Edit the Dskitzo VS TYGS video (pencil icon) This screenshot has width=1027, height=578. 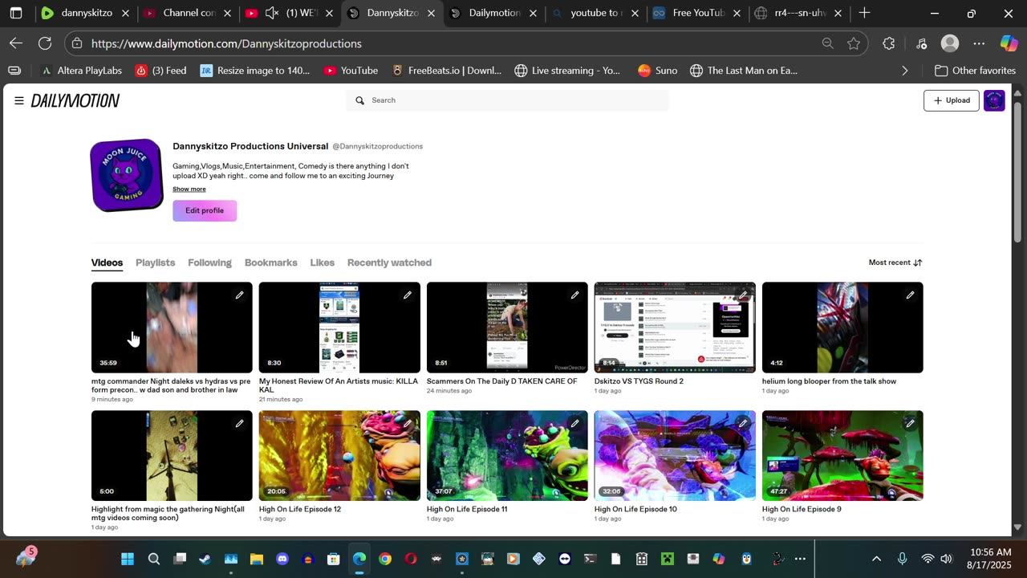742,295
